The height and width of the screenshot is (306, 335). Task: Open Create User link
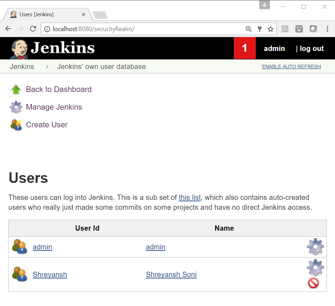coord(47,125)
